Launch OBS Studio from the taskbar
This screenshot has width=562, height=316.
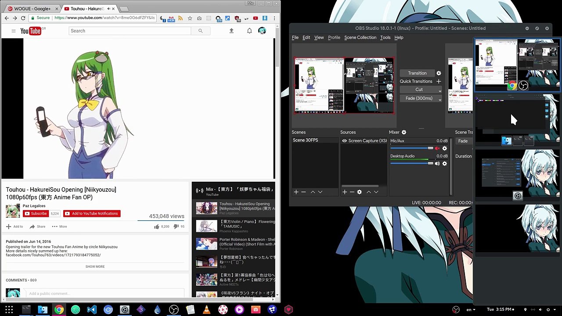point(174,310)
